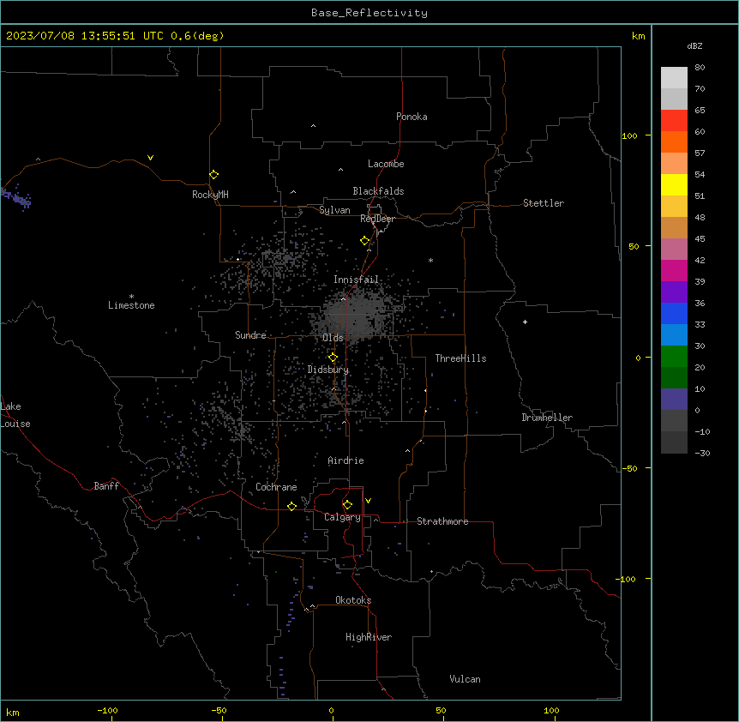Select the Lacombe label on map
The height and width of the screenshot is (722, 739).
[x=386, y=164]
